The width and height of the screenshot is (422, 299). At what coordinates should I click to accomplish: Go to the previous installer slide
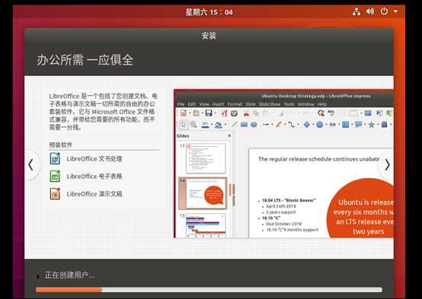(31, 165)
